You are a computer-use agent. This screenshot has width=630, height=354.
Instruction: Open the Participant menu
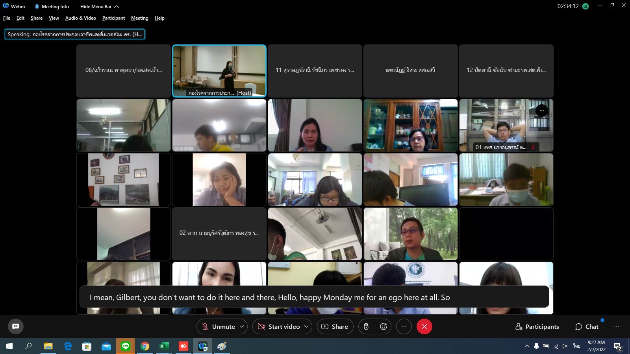click(x=113, y=18)
